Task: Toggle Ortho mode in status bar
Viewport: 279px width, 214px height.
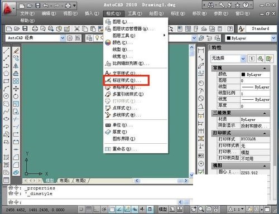Action: (x=97, y=210)
